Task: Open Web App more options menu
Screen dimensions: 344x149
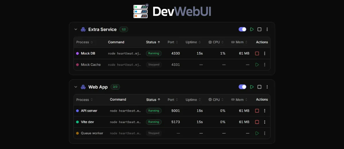Action: click(x=267, y=87)
